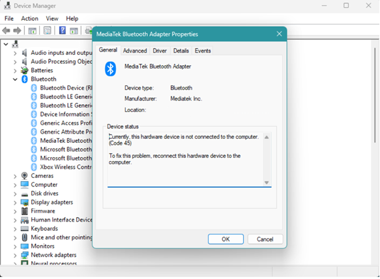Open the Events tab

point(203,51)
